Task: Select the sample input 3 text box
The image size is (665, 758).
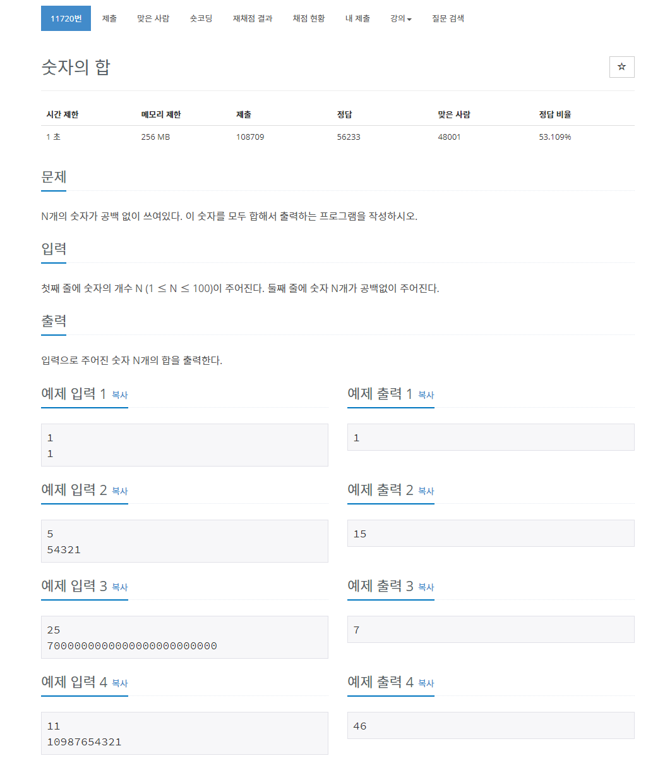Action: (184, 637)
